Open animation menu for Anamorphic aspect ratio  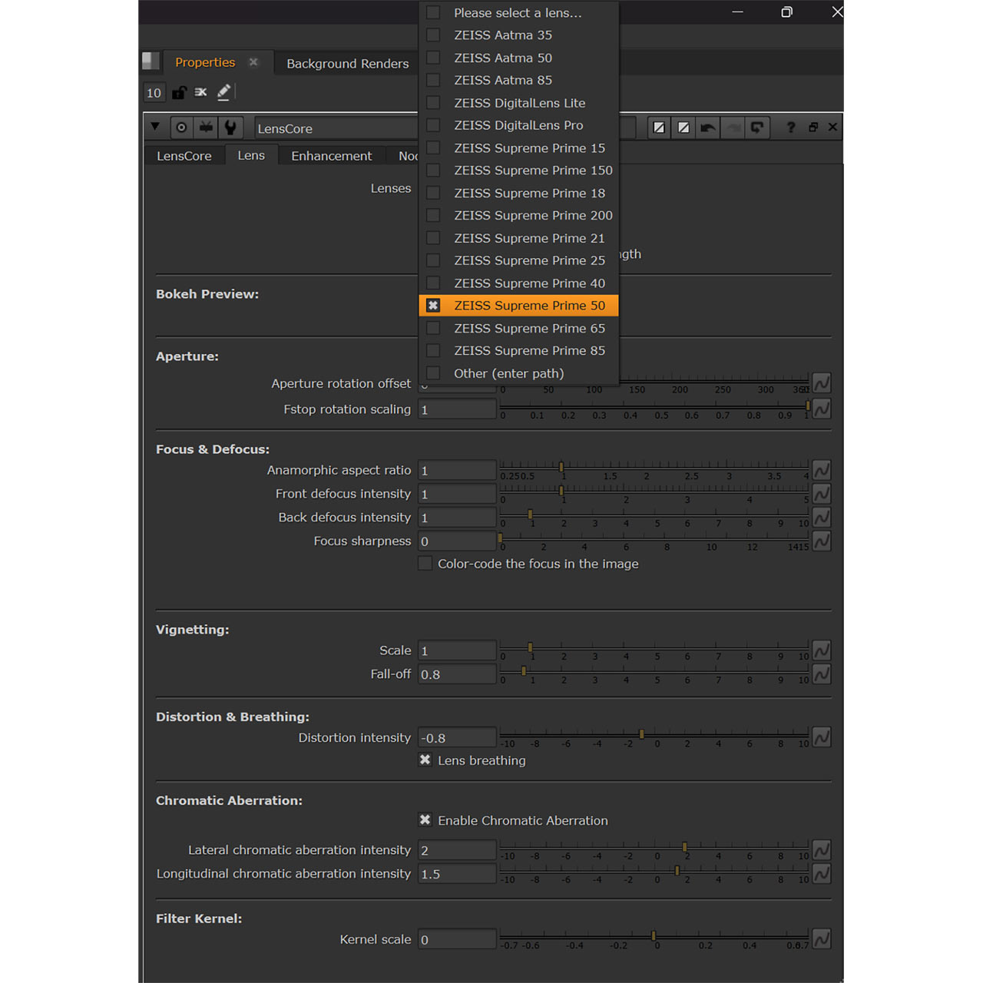pos(822,470)
